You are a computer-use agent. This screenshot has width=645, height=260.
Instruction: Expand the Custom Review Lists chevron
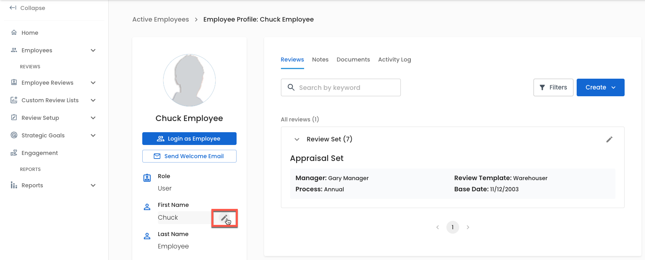[93, 100]
